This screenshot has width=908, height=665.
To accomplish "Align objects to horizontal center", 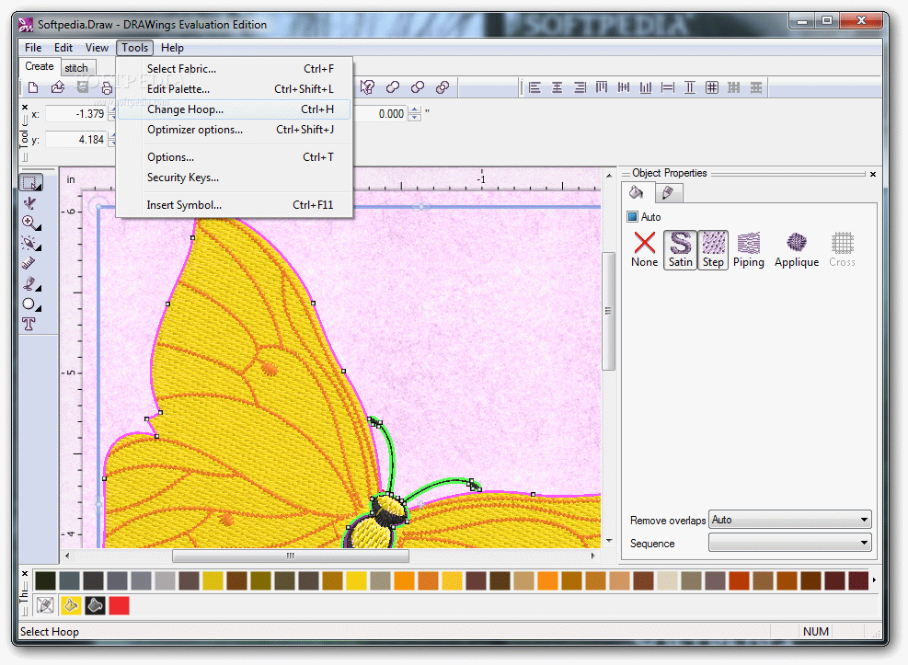I will (x=557, y=87).
